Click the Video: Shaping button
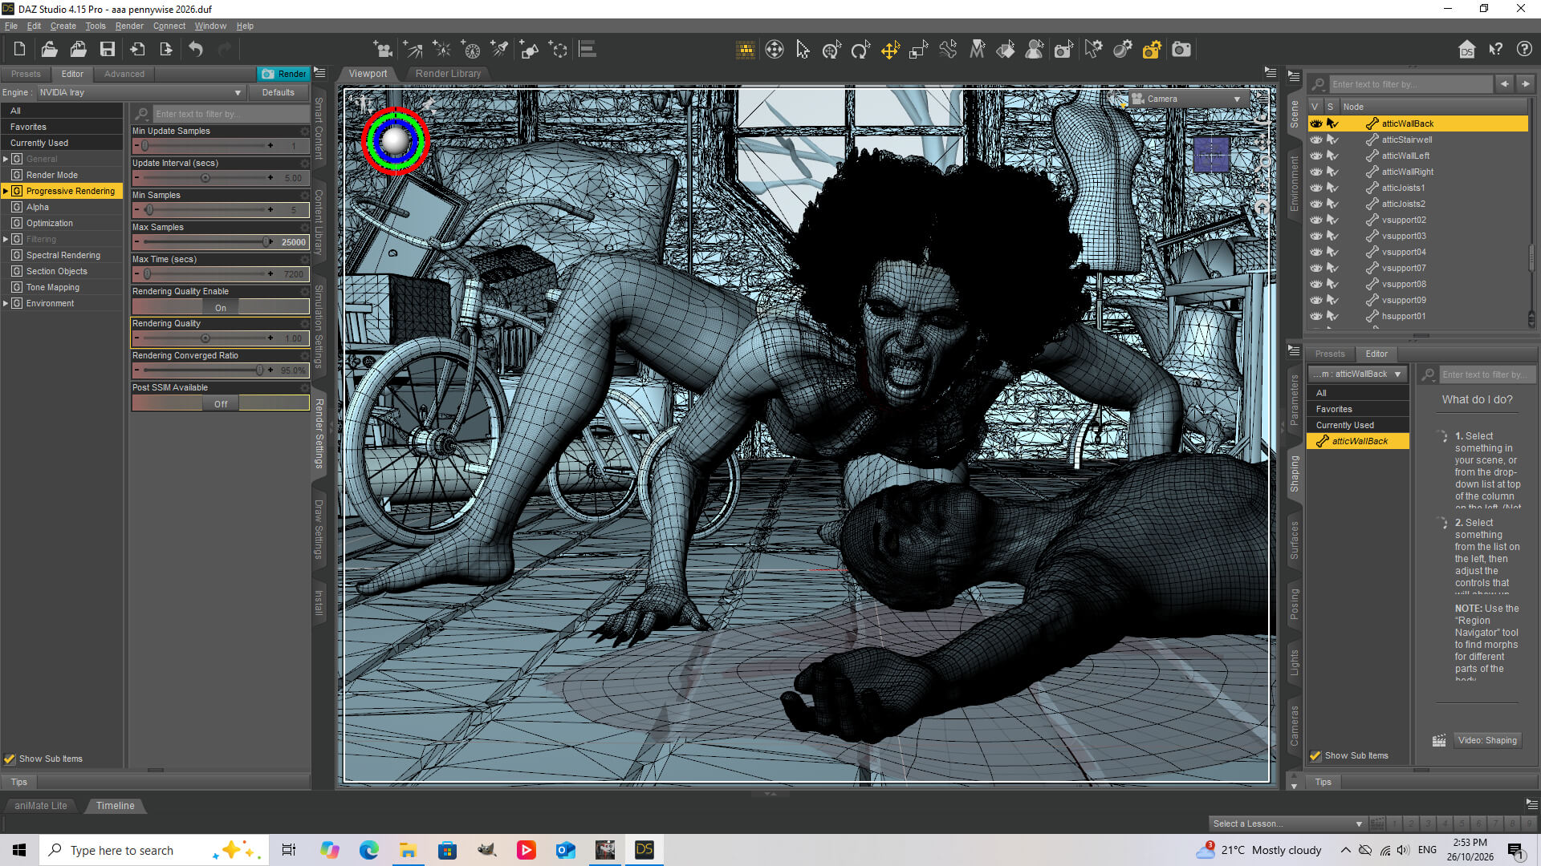The image size is (1541, 866). point(1487,740)
